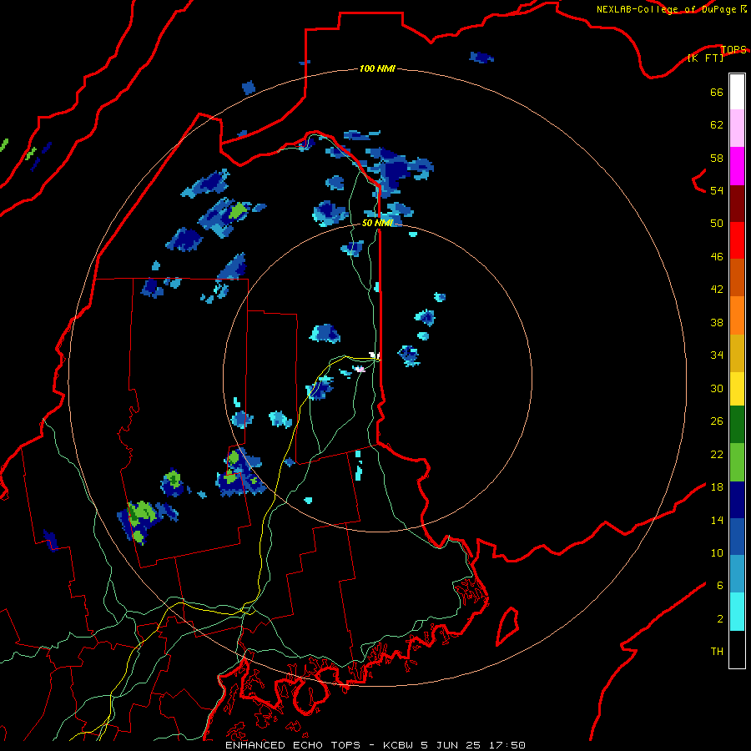Pick the medium blue legend swatch
Viewport: 751px width, 751px height.
tap(737, 537)
